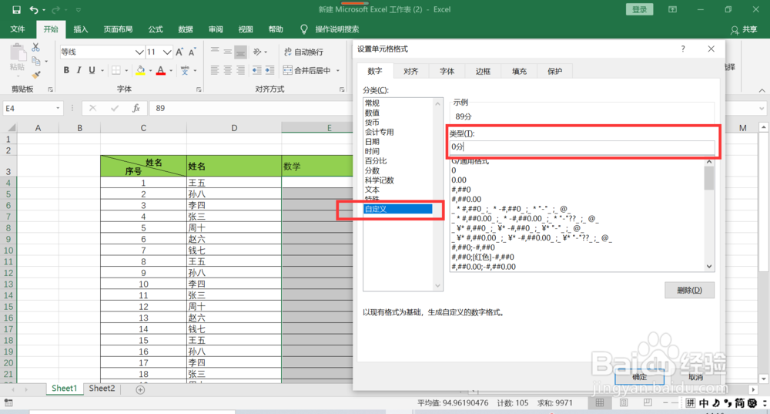Click 合并后居中 merge and center button
The image size is (770, 414).
pos(307,70)
